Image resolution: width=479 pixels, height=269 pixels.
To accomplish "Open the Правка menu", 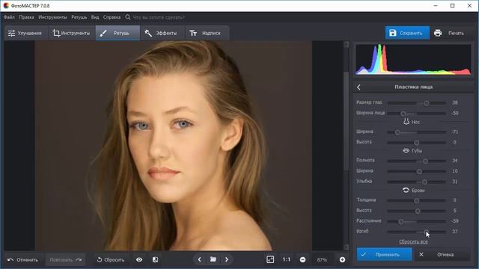I will pos(26,17).
